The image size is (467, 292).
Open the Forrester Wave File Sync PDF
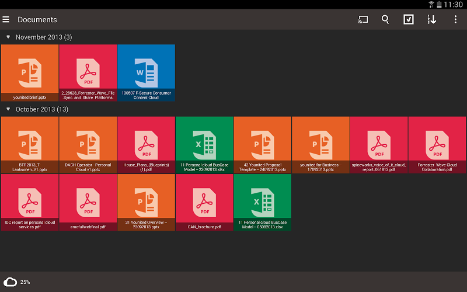pyautogui.click(x=88, y=73)
